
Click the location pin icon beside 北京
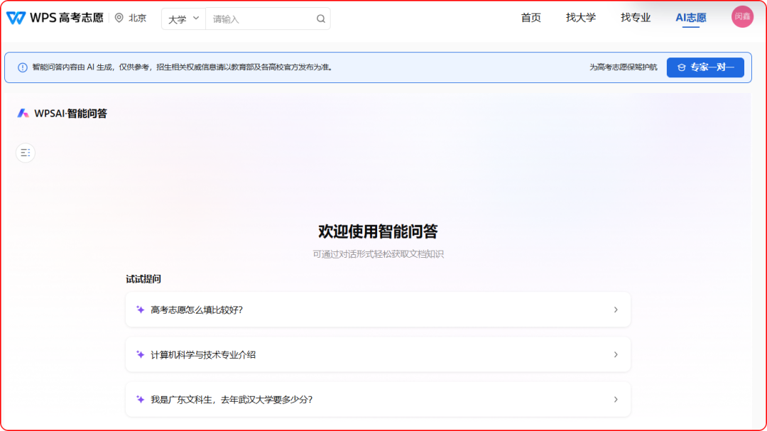click(x=119, y=18)
